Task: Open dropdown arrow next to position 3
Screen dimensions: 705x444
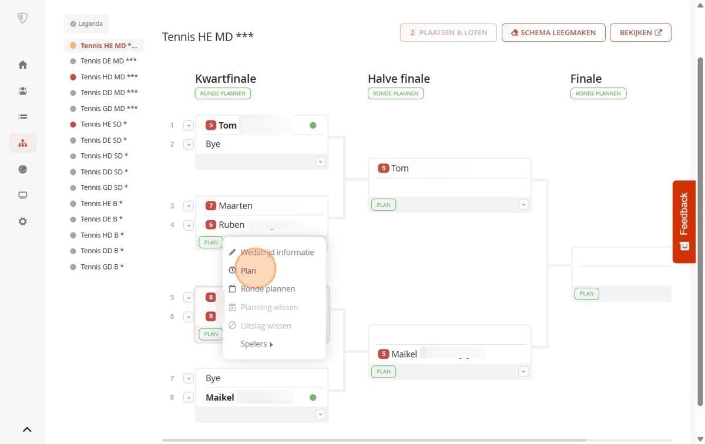Action: [189, 206]
